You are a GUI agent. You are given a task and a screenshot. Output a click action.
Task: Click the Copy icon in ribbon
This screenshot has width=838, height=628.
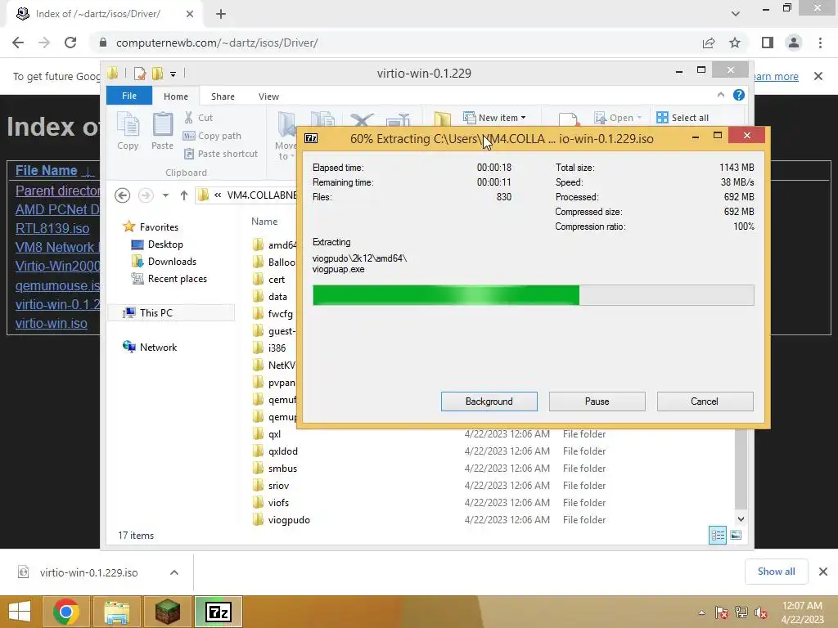coord(128,131)
